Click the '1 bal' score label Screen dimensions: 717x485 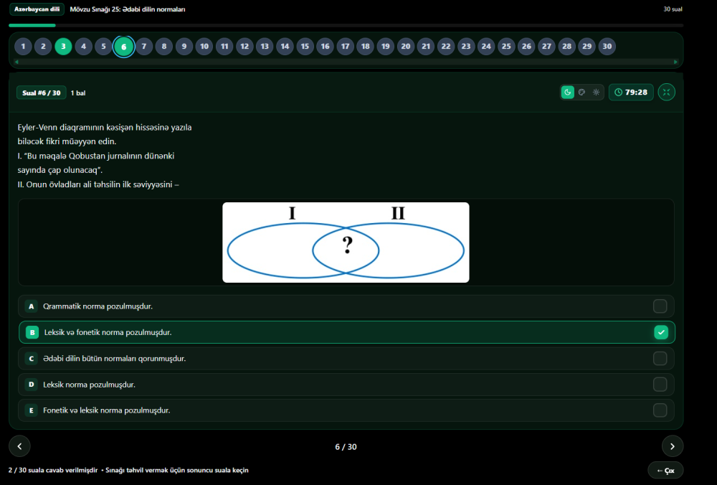coord(78,93)
